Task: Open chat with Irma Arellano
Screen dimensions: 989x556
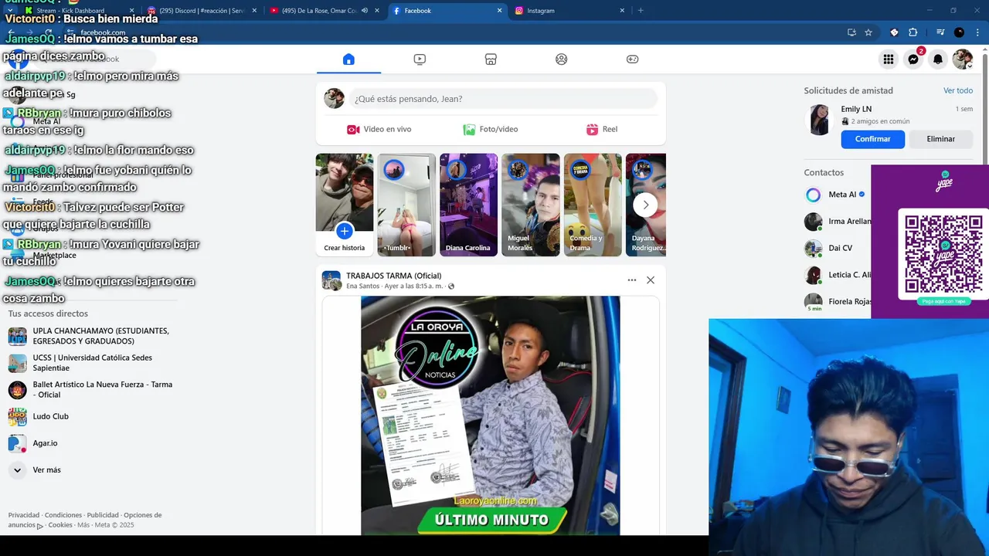Action: tap(838, 222)
